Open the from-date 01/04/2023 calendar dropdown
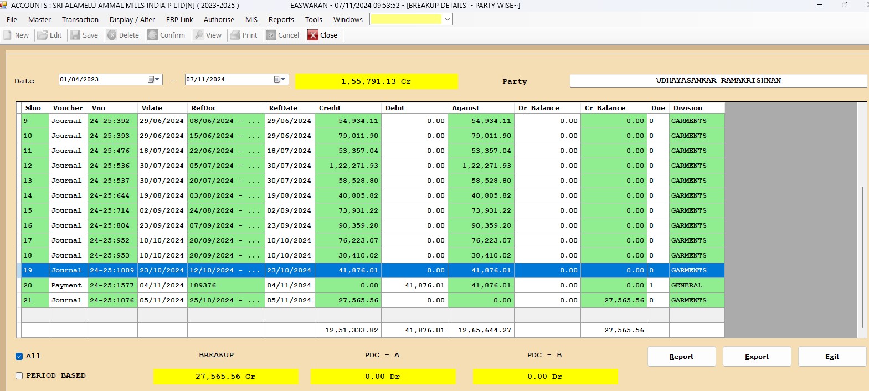The width and height of the screenshot is (869, 391). tap(154, 79)
